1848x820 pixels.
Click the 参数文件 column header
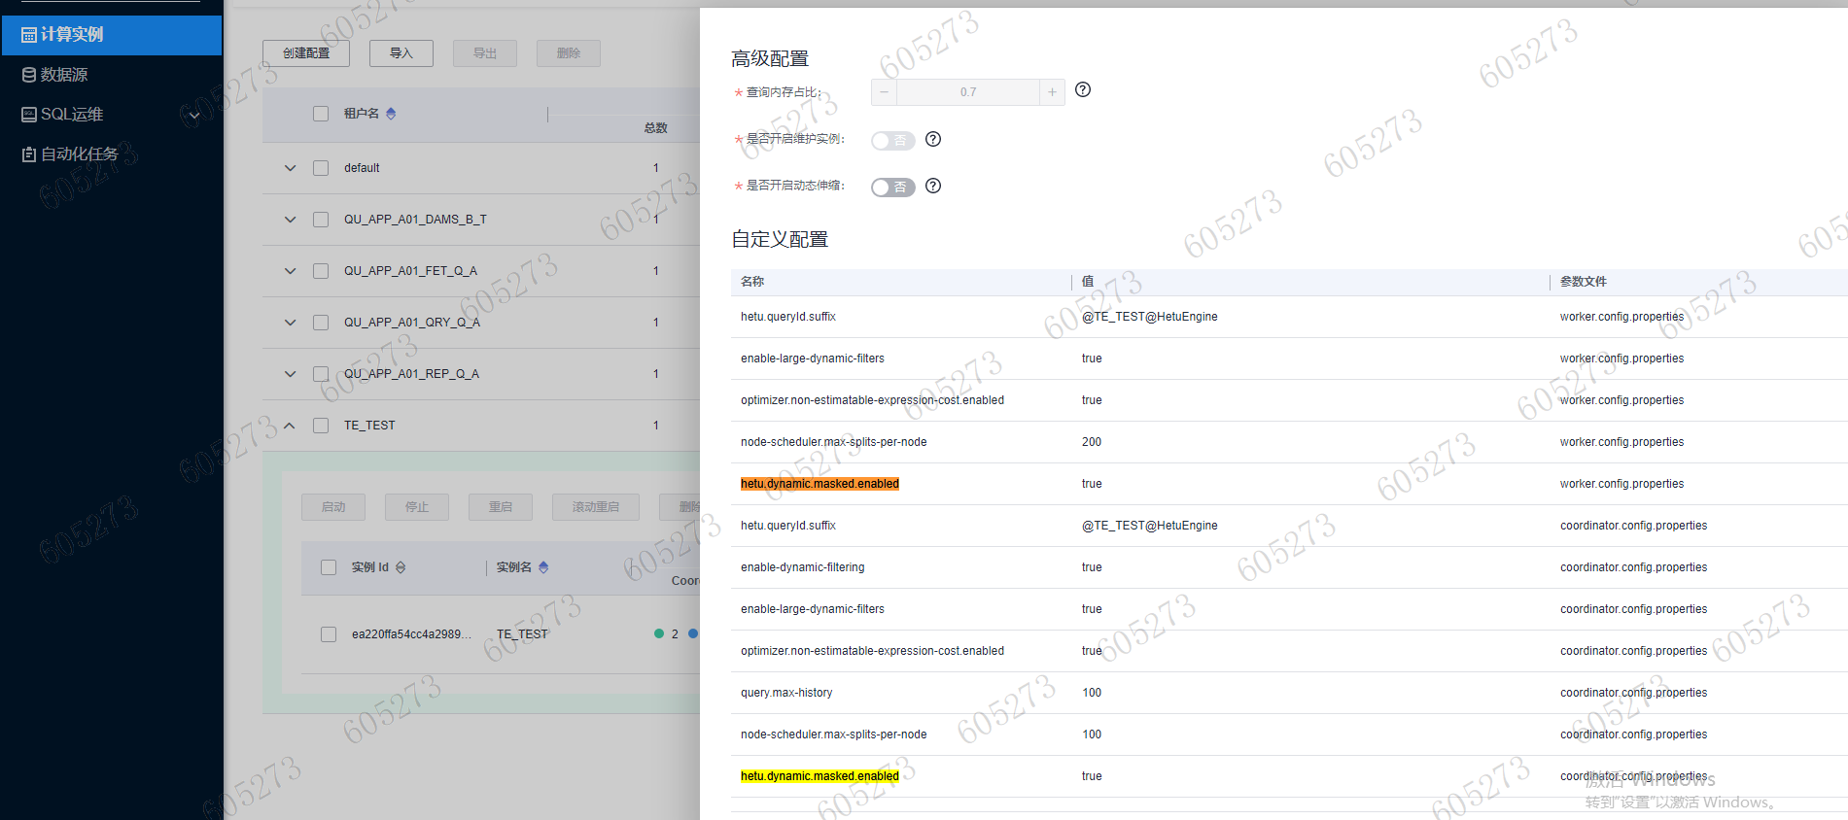pyautogui.click(x=1584, y=282)
